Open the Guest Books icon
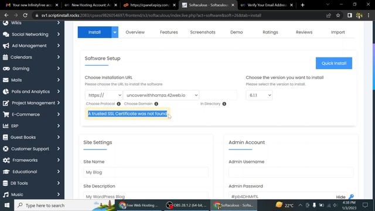Screen dimensions: 375x211 (x=5, y=137)
